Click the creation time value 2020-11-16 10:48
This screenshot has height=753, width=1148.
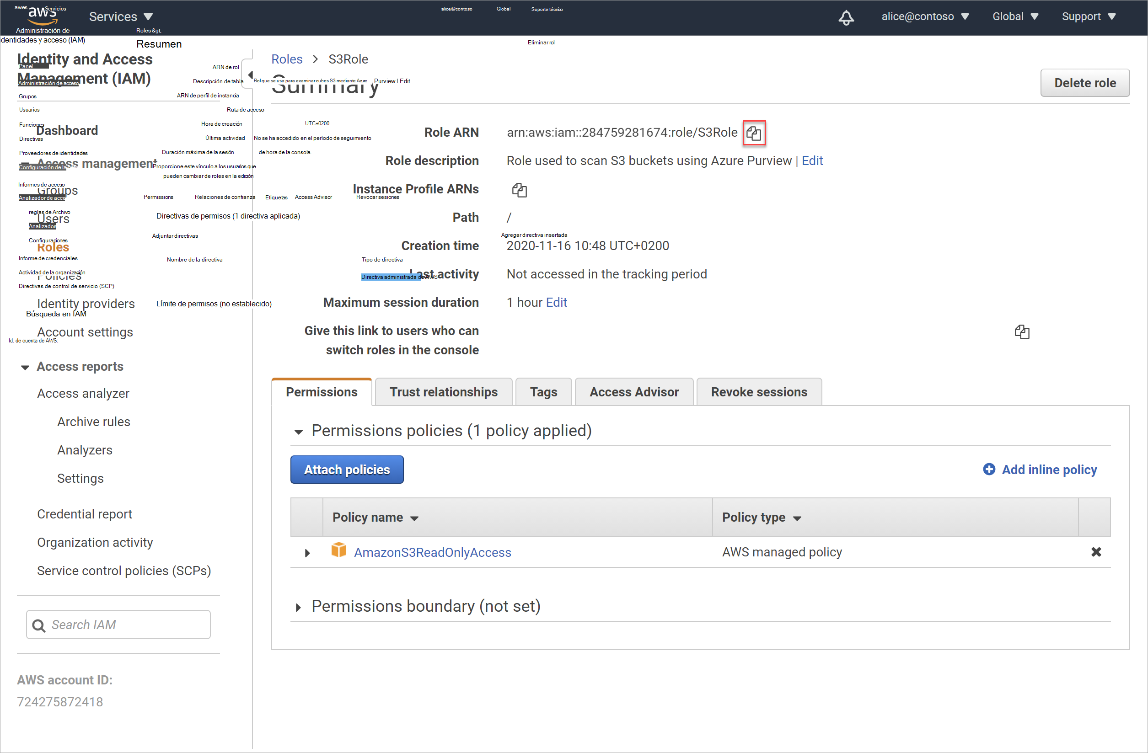click(x=588, y=246)
